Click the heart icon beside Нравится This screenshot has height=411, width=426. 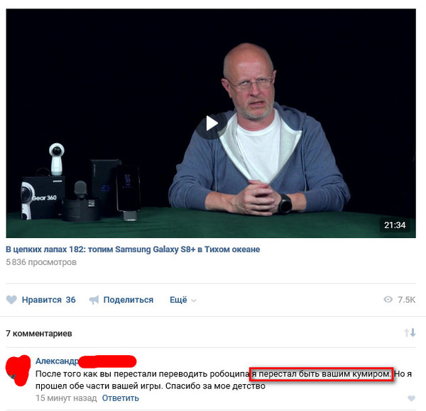click(11, 300)
